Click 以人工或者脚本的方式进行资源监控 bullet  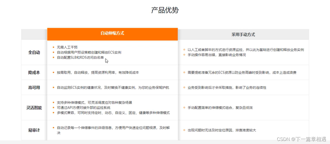tap(246, 50)
